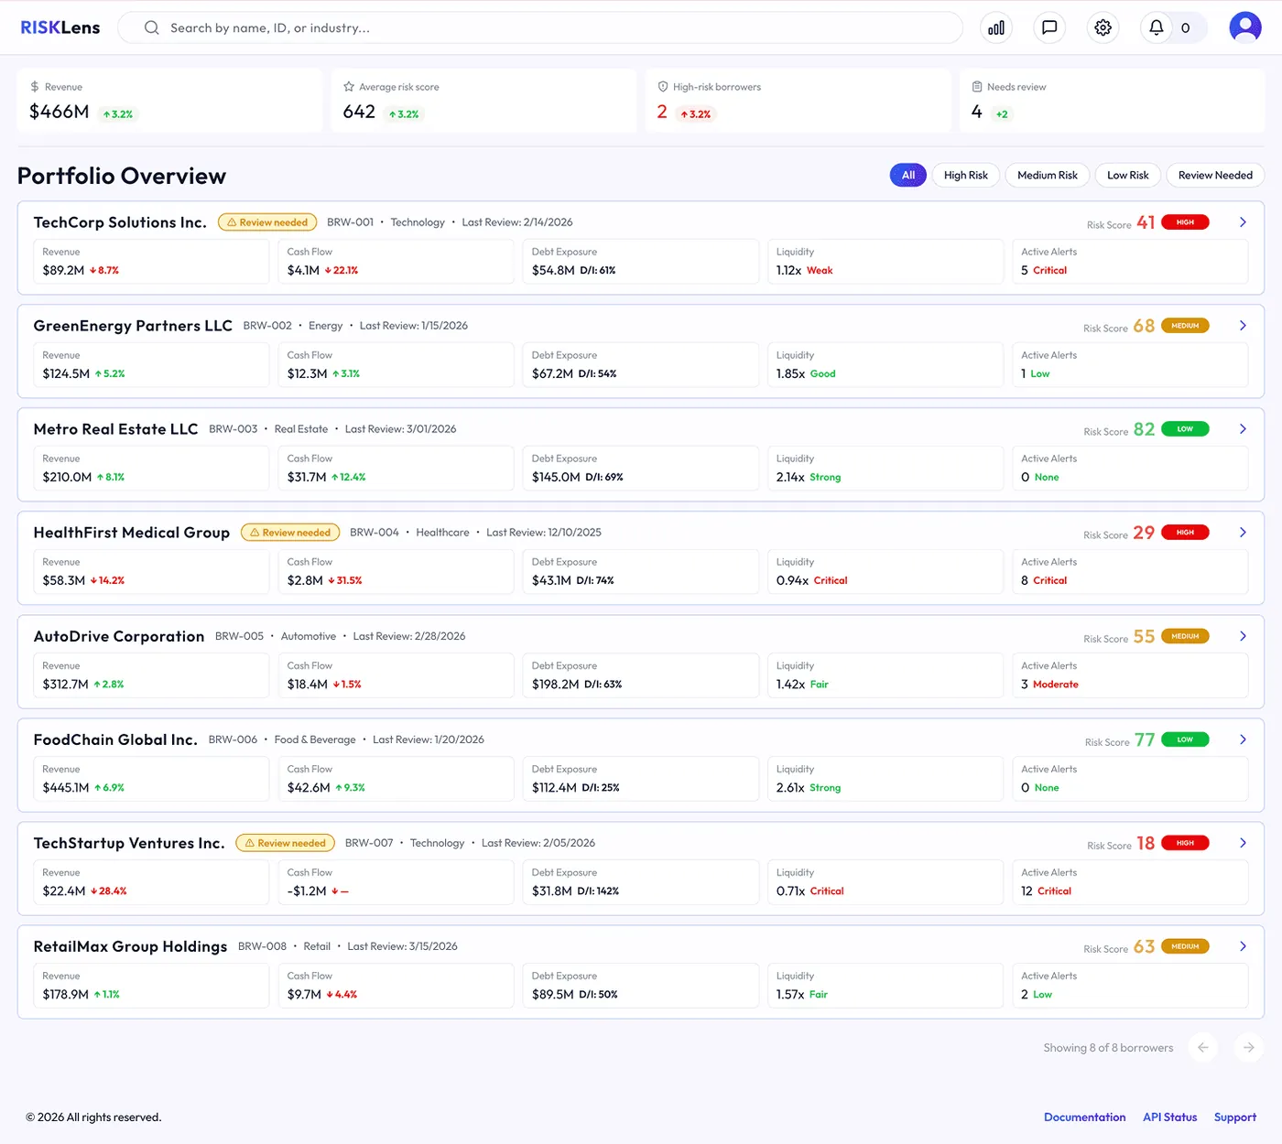Viewport: 1282px width, 1144px height.
Task: Open the Support link
Action: tap(1235, 1117)
